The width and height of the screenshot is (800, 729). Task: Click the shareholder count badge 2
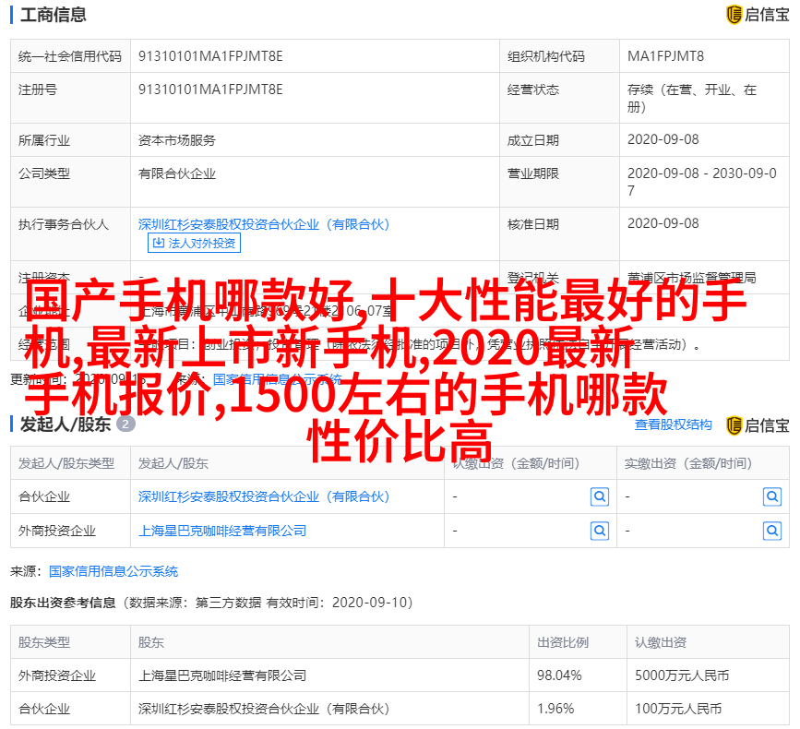125,424
